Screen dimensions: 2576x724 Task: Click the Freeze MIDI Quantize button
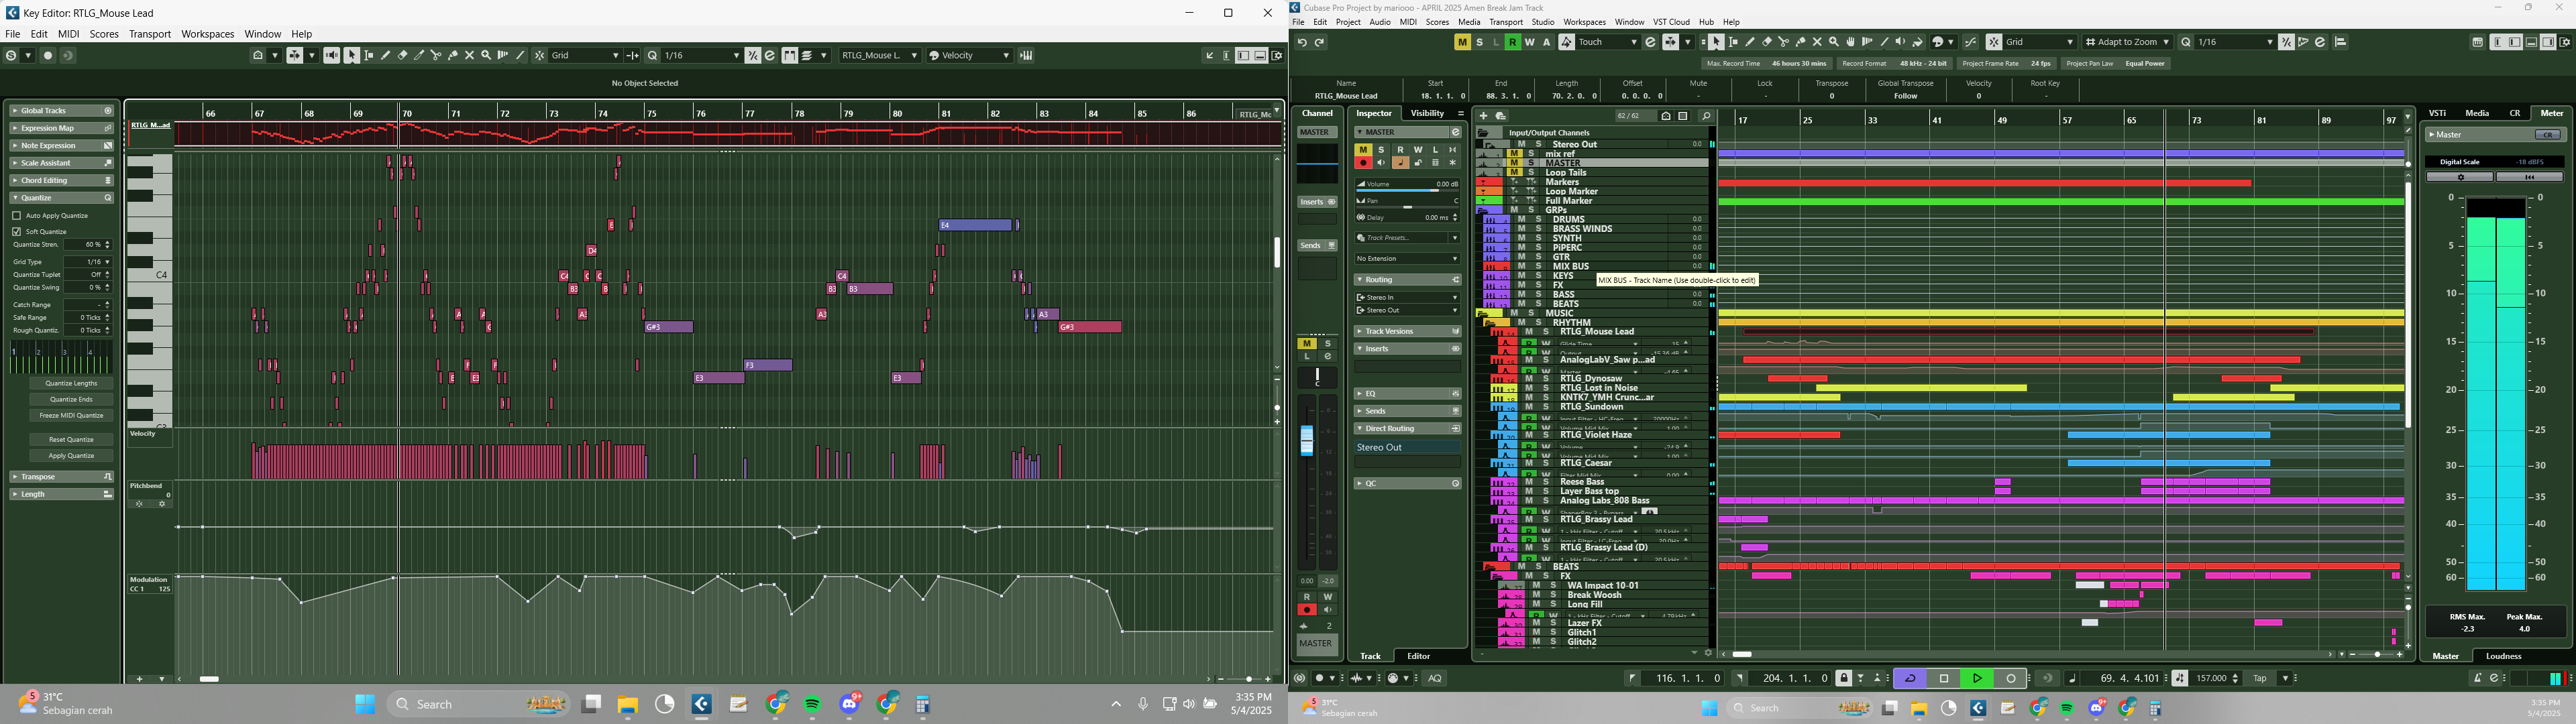pyautogui.click(x=71, y=415)
